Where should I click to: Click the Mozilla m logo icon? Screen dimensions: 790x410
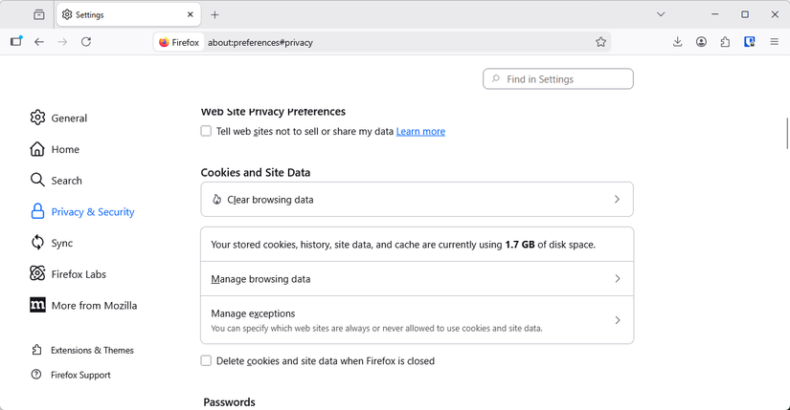37,305
